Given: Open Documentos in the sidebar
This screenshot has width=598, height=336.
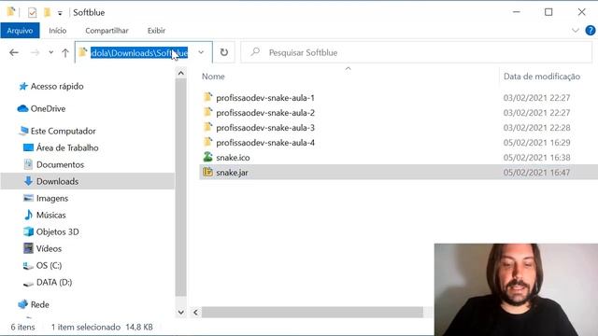Looking at the screenshot, I should click(60, 164).
